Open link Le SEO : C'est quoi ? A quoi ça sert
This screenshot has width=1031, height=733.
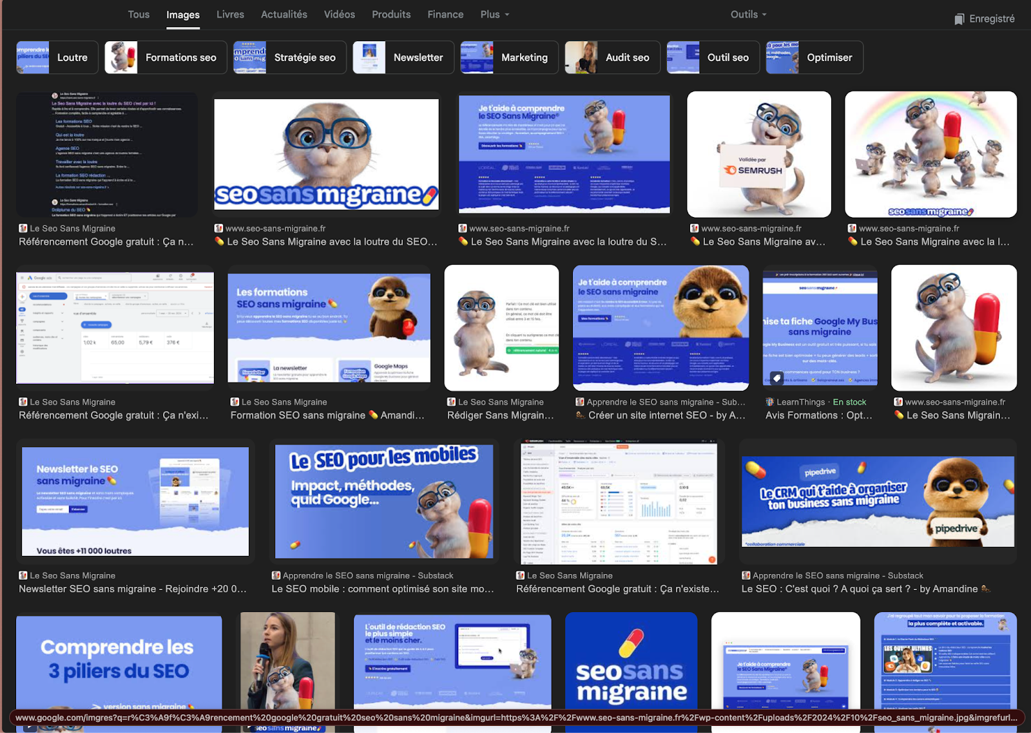[x=865, y=589]
